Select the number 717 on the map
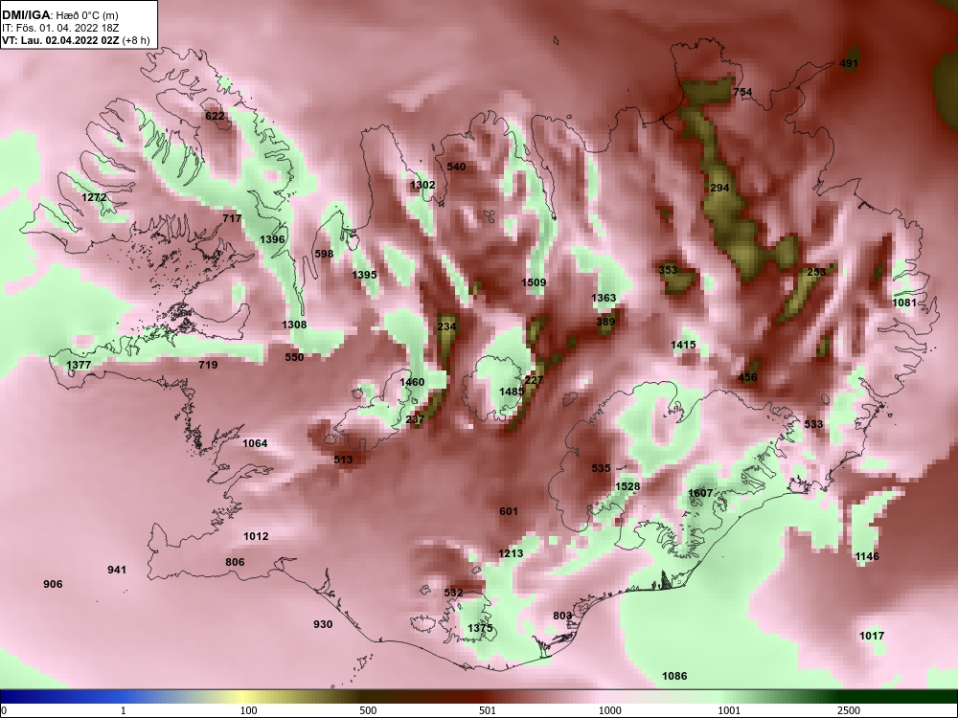958x718 pixels. [232, 218]
